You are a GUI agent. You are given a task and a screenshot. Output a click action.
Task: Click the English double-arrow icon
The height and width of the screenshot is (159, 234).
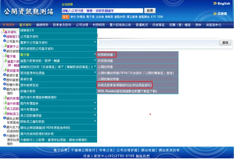tap(215, 3)
